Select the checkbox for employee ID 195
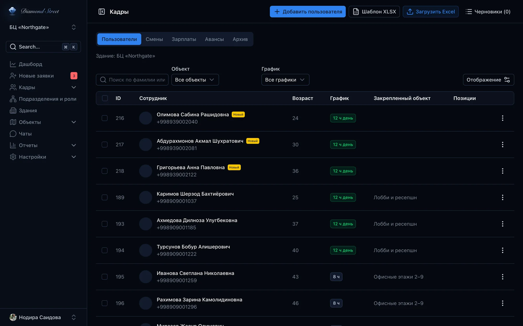Image resolution: width=523 pixels, height=326 pixels. pyautogui.click(x=105, y=277)
